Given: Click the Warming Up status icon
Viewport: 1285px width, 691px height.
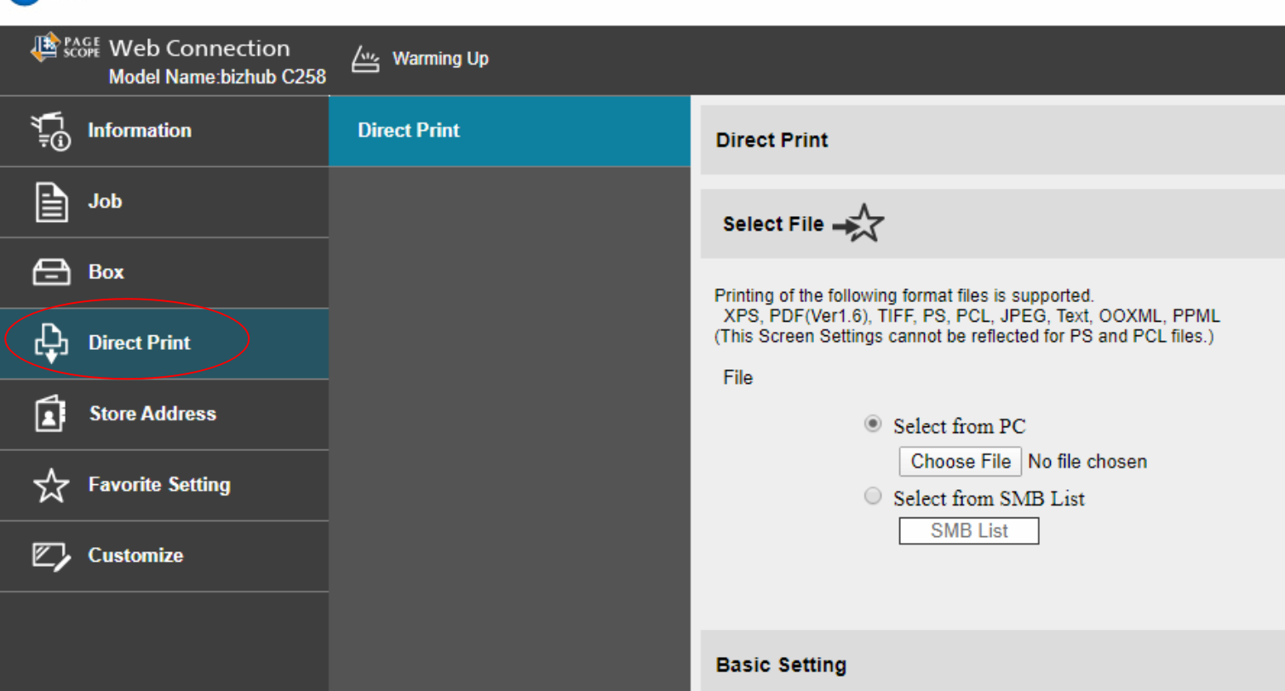Looking at the screenshot, I should tap(365, 60).
